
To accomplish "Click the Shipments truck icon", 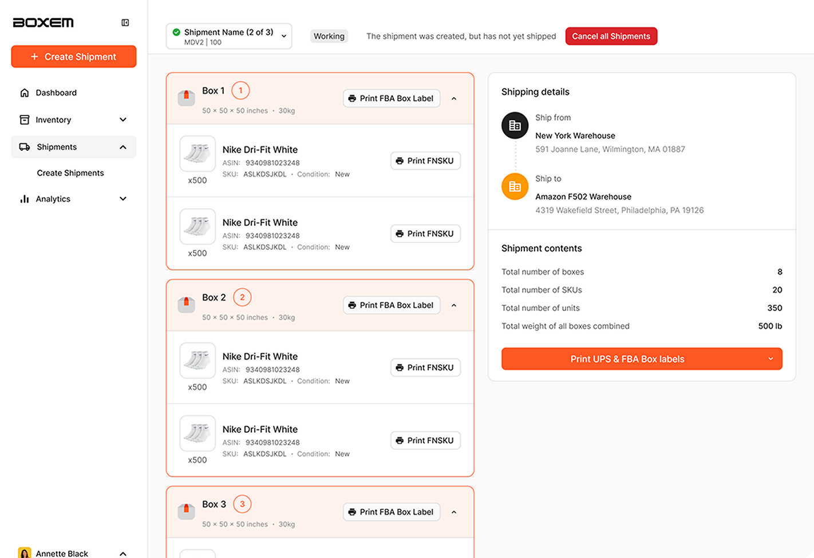I will tap(25, 147).
